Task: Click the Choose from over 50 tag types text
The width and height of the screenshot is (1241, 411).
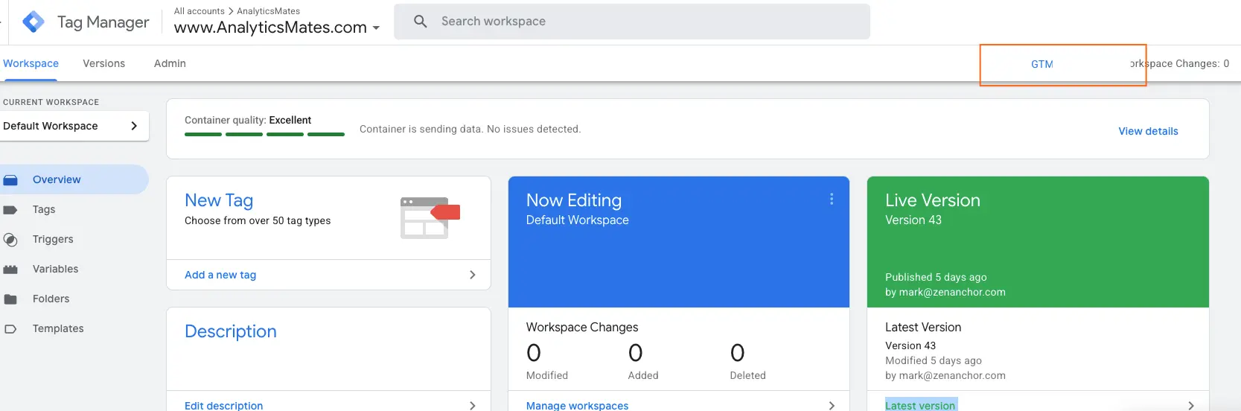Action: [258, 220]
